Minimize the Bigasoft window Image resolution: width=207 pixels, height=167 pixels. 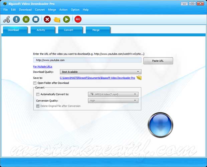(x=184, y=4)
